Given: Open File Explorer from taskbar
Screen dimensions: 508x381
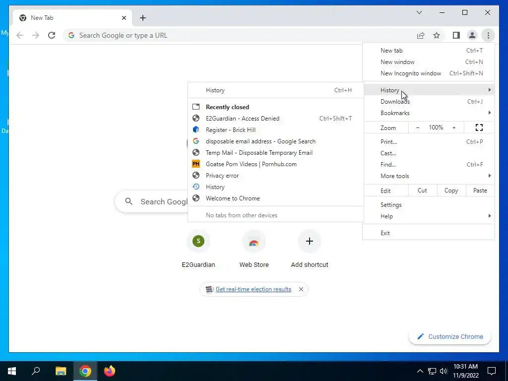Looking at the screenshot, I should tap(61, 371).
